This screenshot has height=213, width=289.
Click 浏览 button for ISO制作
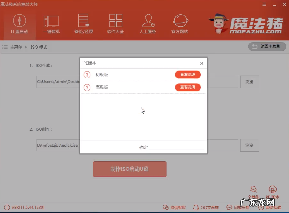(249, 145)
